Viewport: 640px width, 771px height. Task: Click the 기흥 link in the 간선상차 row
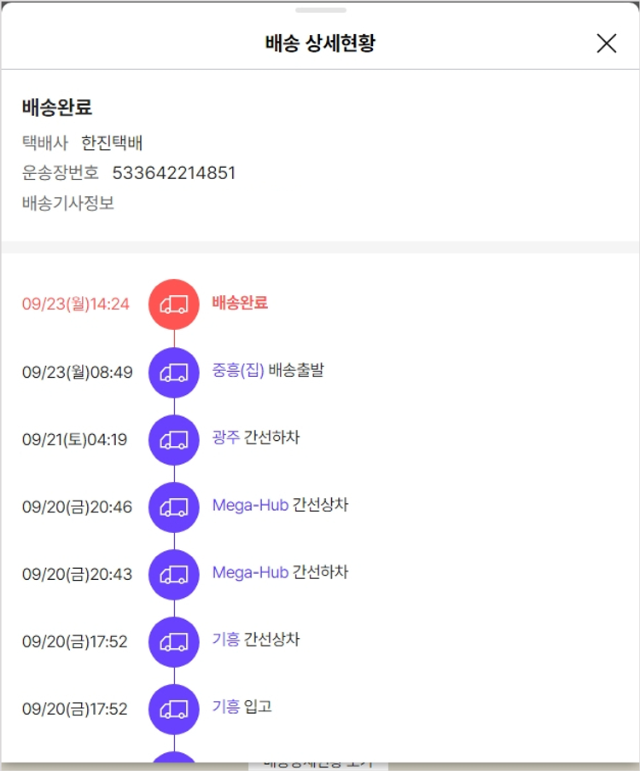click(226, 640)
